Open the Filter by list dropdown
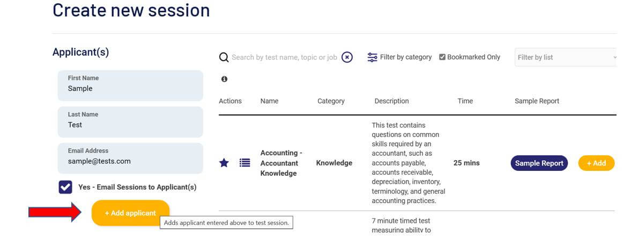The height and width of the screenshot is (240, 639). (566, 57)
